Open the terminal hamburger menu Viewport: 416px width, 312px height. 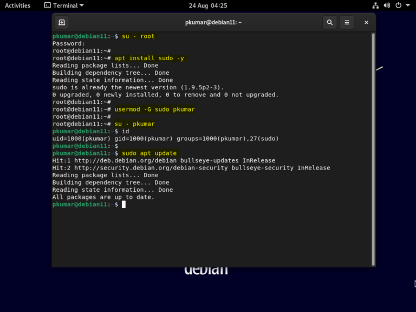(x=347, y=23)
